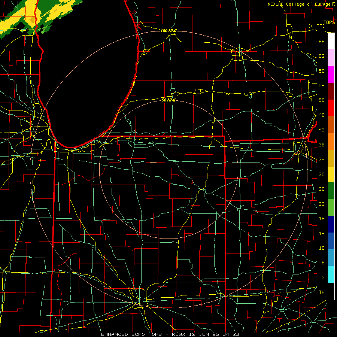Select the bright red legend swatch
The height and width of the screenshot is (337, 337).
coord(331,108)
